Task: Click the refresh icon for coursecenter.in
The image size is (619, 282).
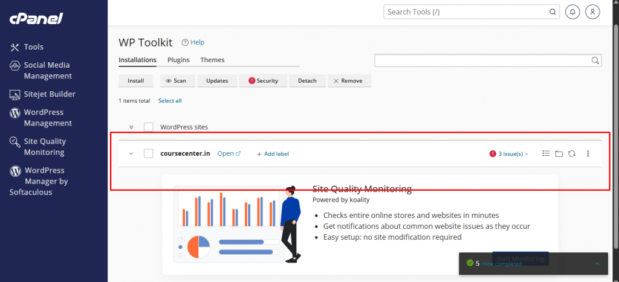Action: click(571, 153)
